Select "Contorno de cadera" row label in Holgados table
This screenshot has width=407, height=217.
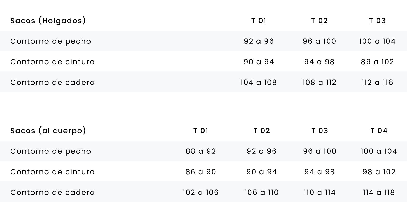(x=53, y=82)
